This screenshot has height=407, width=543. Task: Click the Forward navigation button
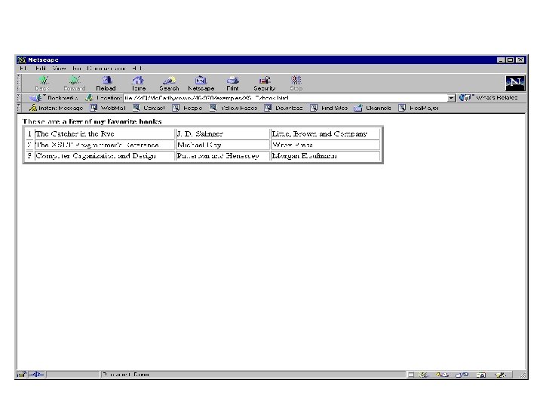tap(74, 84)
